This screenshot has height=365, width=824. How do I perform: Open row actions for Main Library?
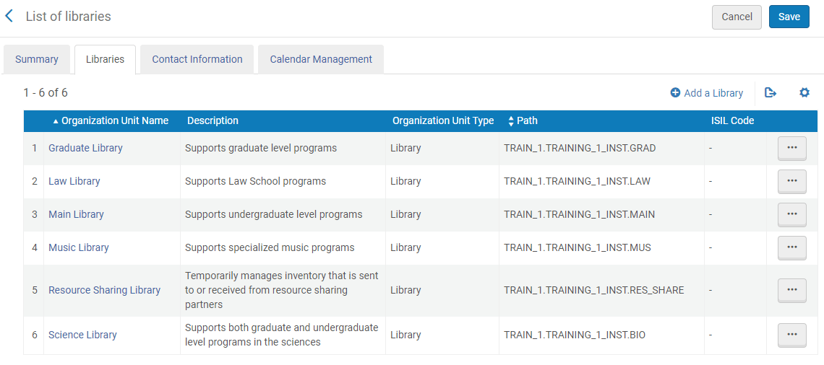coord(792,214)
